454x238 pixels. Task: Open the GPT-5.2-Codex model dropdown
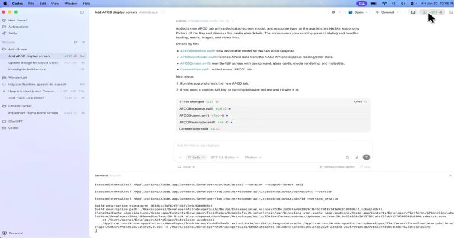(225, 157)
